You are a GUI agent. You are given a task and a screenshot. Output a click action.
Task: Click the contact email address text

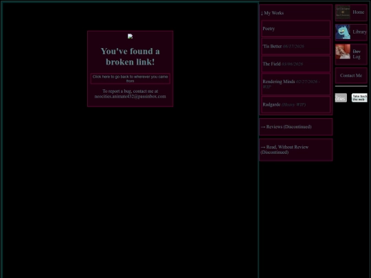point(130,97)
